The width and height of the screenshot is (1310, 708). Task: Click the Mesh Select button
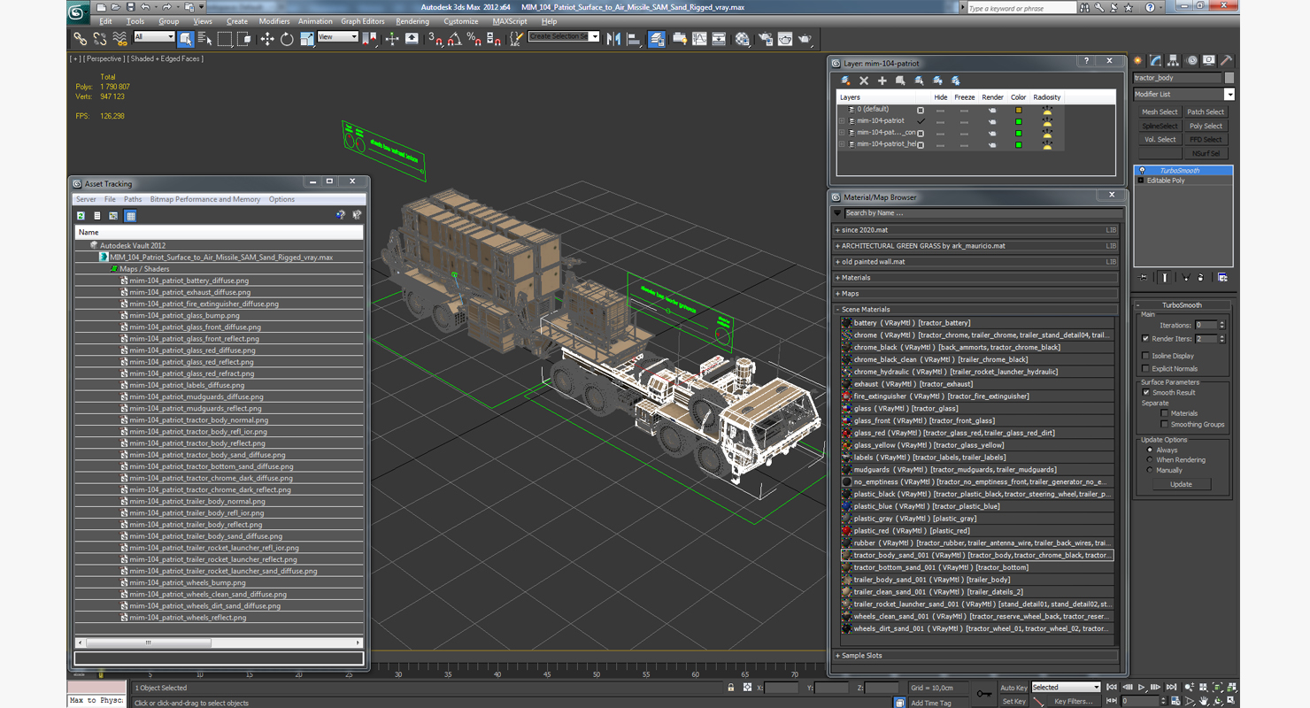click(1160, 112)
